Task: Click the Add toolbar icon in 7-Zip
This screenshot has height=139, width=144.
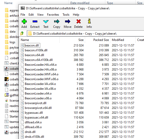Action: point(24,21)
